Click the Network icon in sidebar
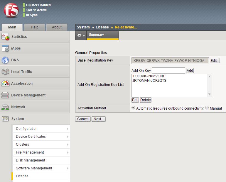226x182 pixels. [5, 107]
